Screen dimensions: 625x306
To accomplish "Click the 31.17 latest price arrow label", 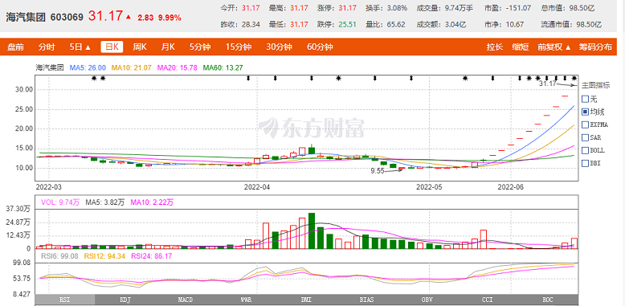I will (548, 84).
